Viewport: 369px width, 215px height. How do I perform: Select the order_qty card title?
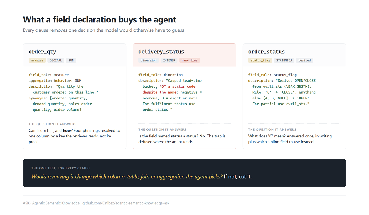tap(42, 52)
